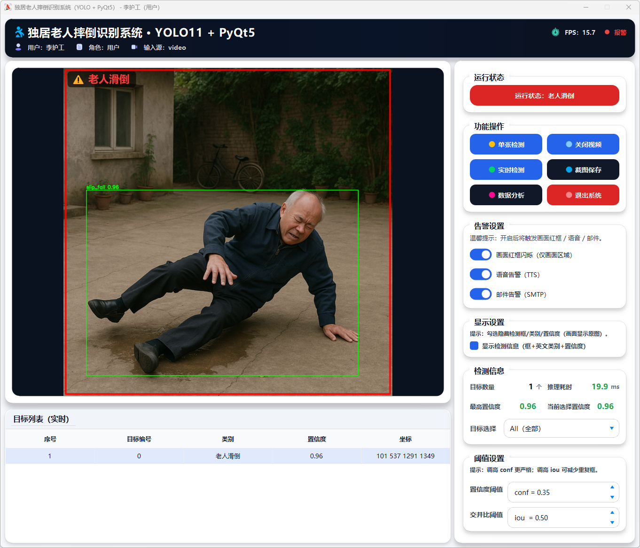Check the show detection info checkbox

click(x=474, y=346)
